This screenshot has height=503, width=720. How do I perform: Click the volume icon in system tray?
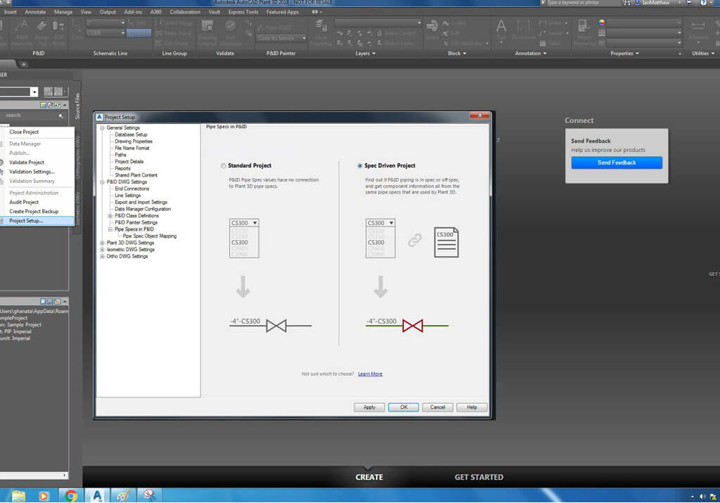tap(702, 497)
